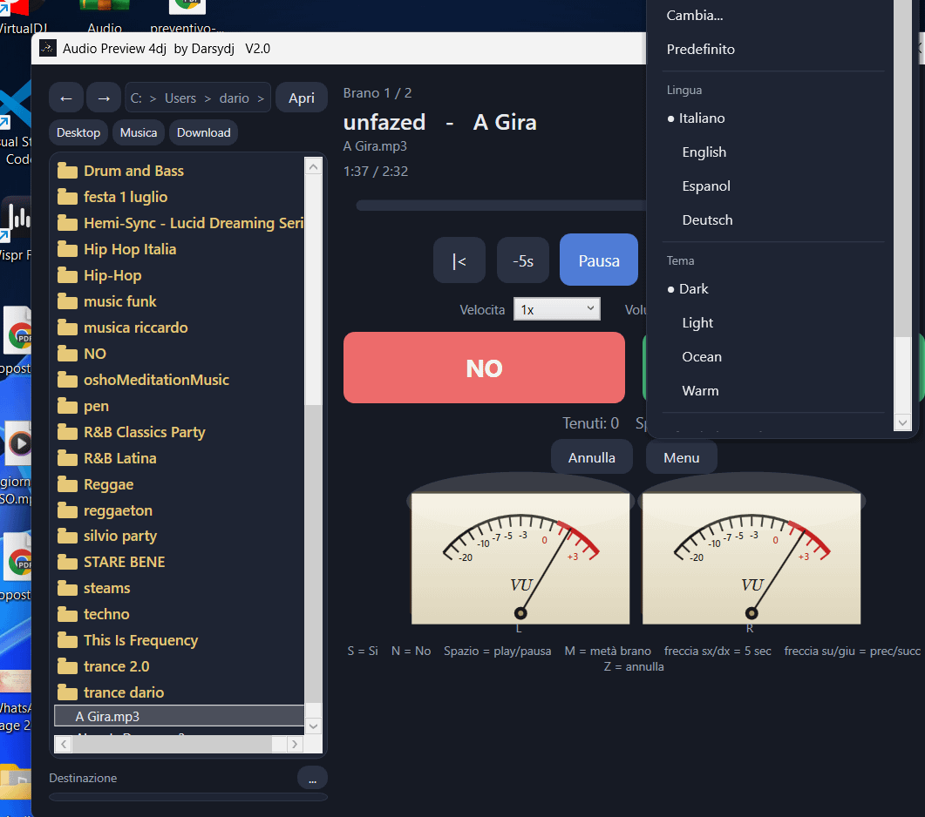The image size is (925, 817).
Task: Click file list scroll down arrow
Action: 313,726
